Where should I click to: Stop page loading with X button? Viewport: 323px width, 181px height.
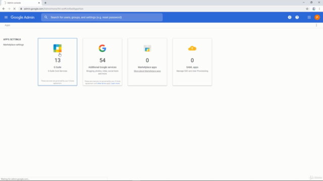point(15,9)
